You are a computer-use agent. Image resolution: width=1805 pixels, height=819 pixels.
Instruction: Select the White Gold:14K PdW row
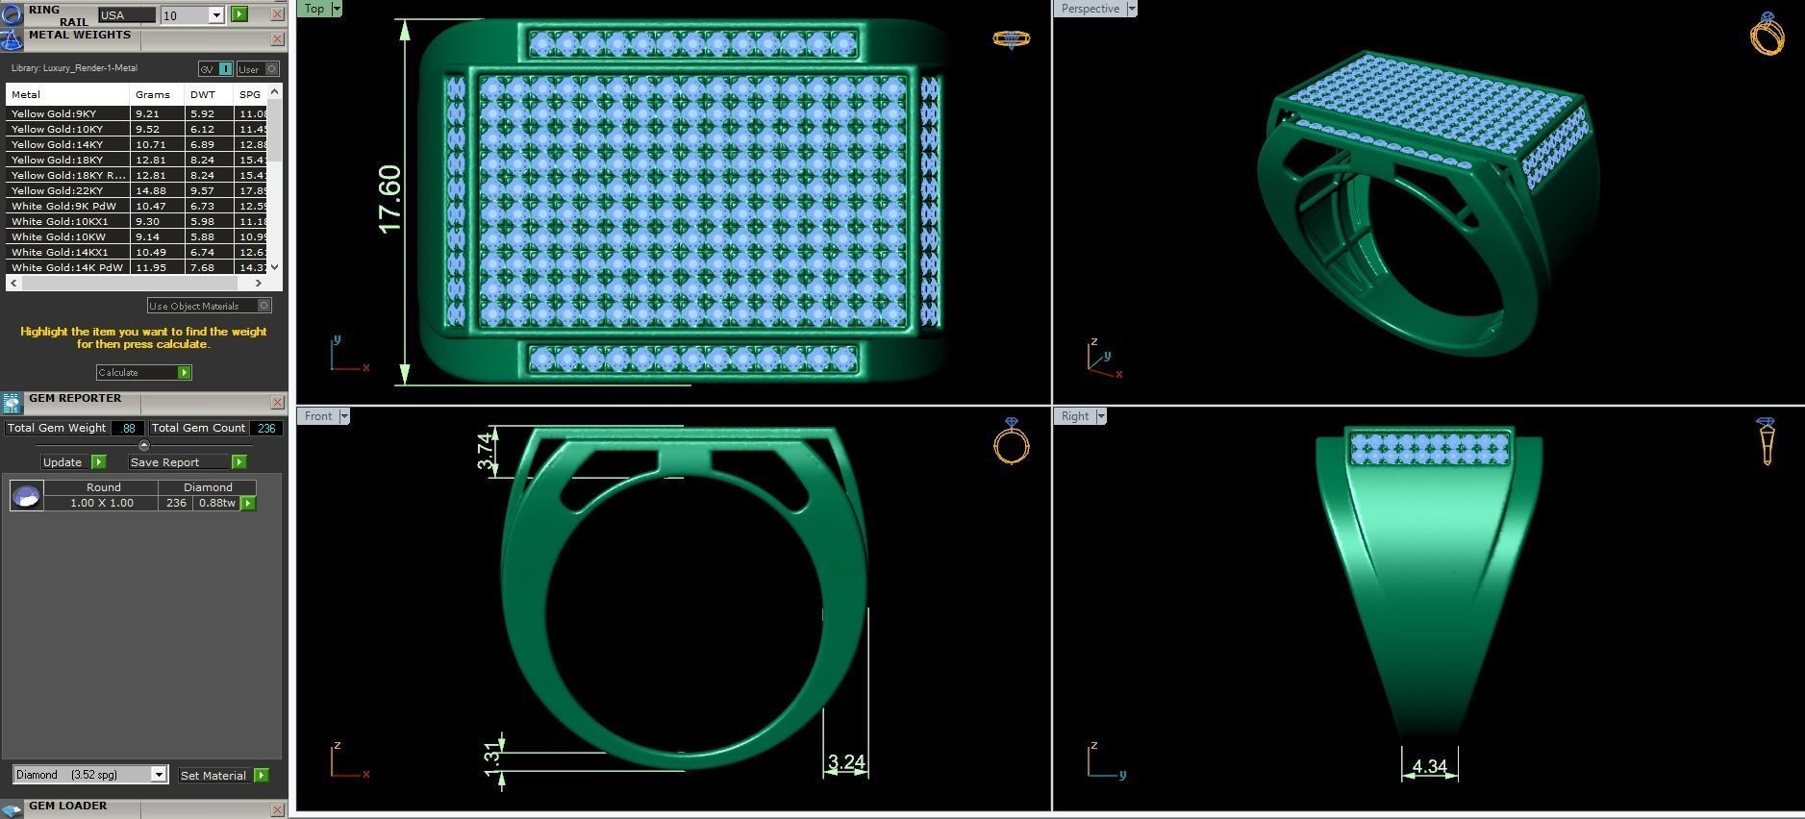(137, 267)
